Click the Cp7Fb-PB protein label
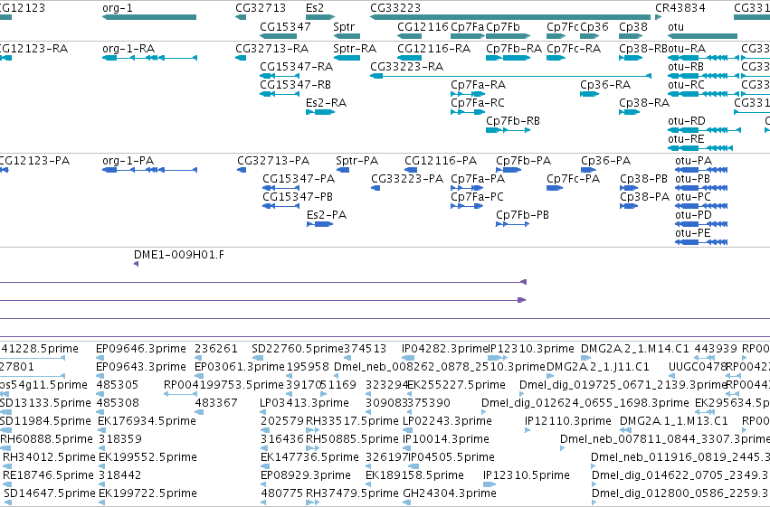The height and width of the screenshot is (507, 770). (522, 215)
